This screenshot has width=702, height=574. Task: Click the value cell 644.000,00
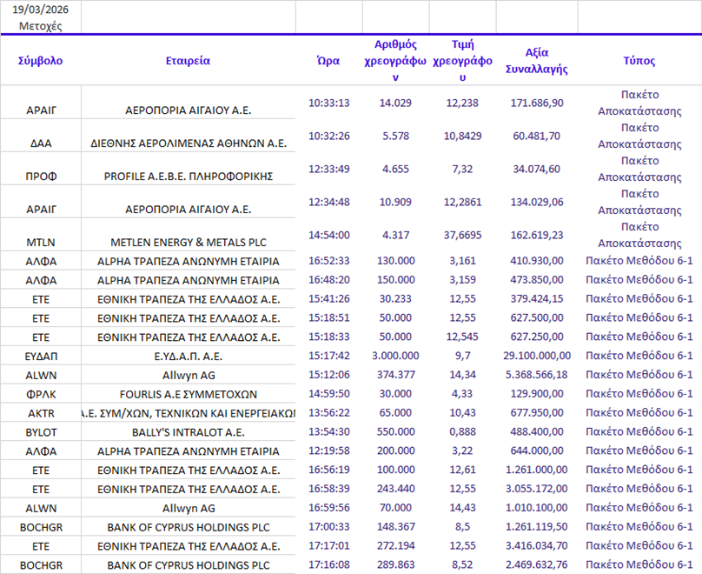pyautogui.click(x=537, y=451)
